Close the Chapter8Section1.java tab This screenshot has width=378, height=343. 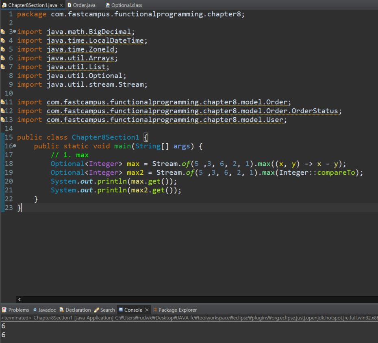pos(61,5)
